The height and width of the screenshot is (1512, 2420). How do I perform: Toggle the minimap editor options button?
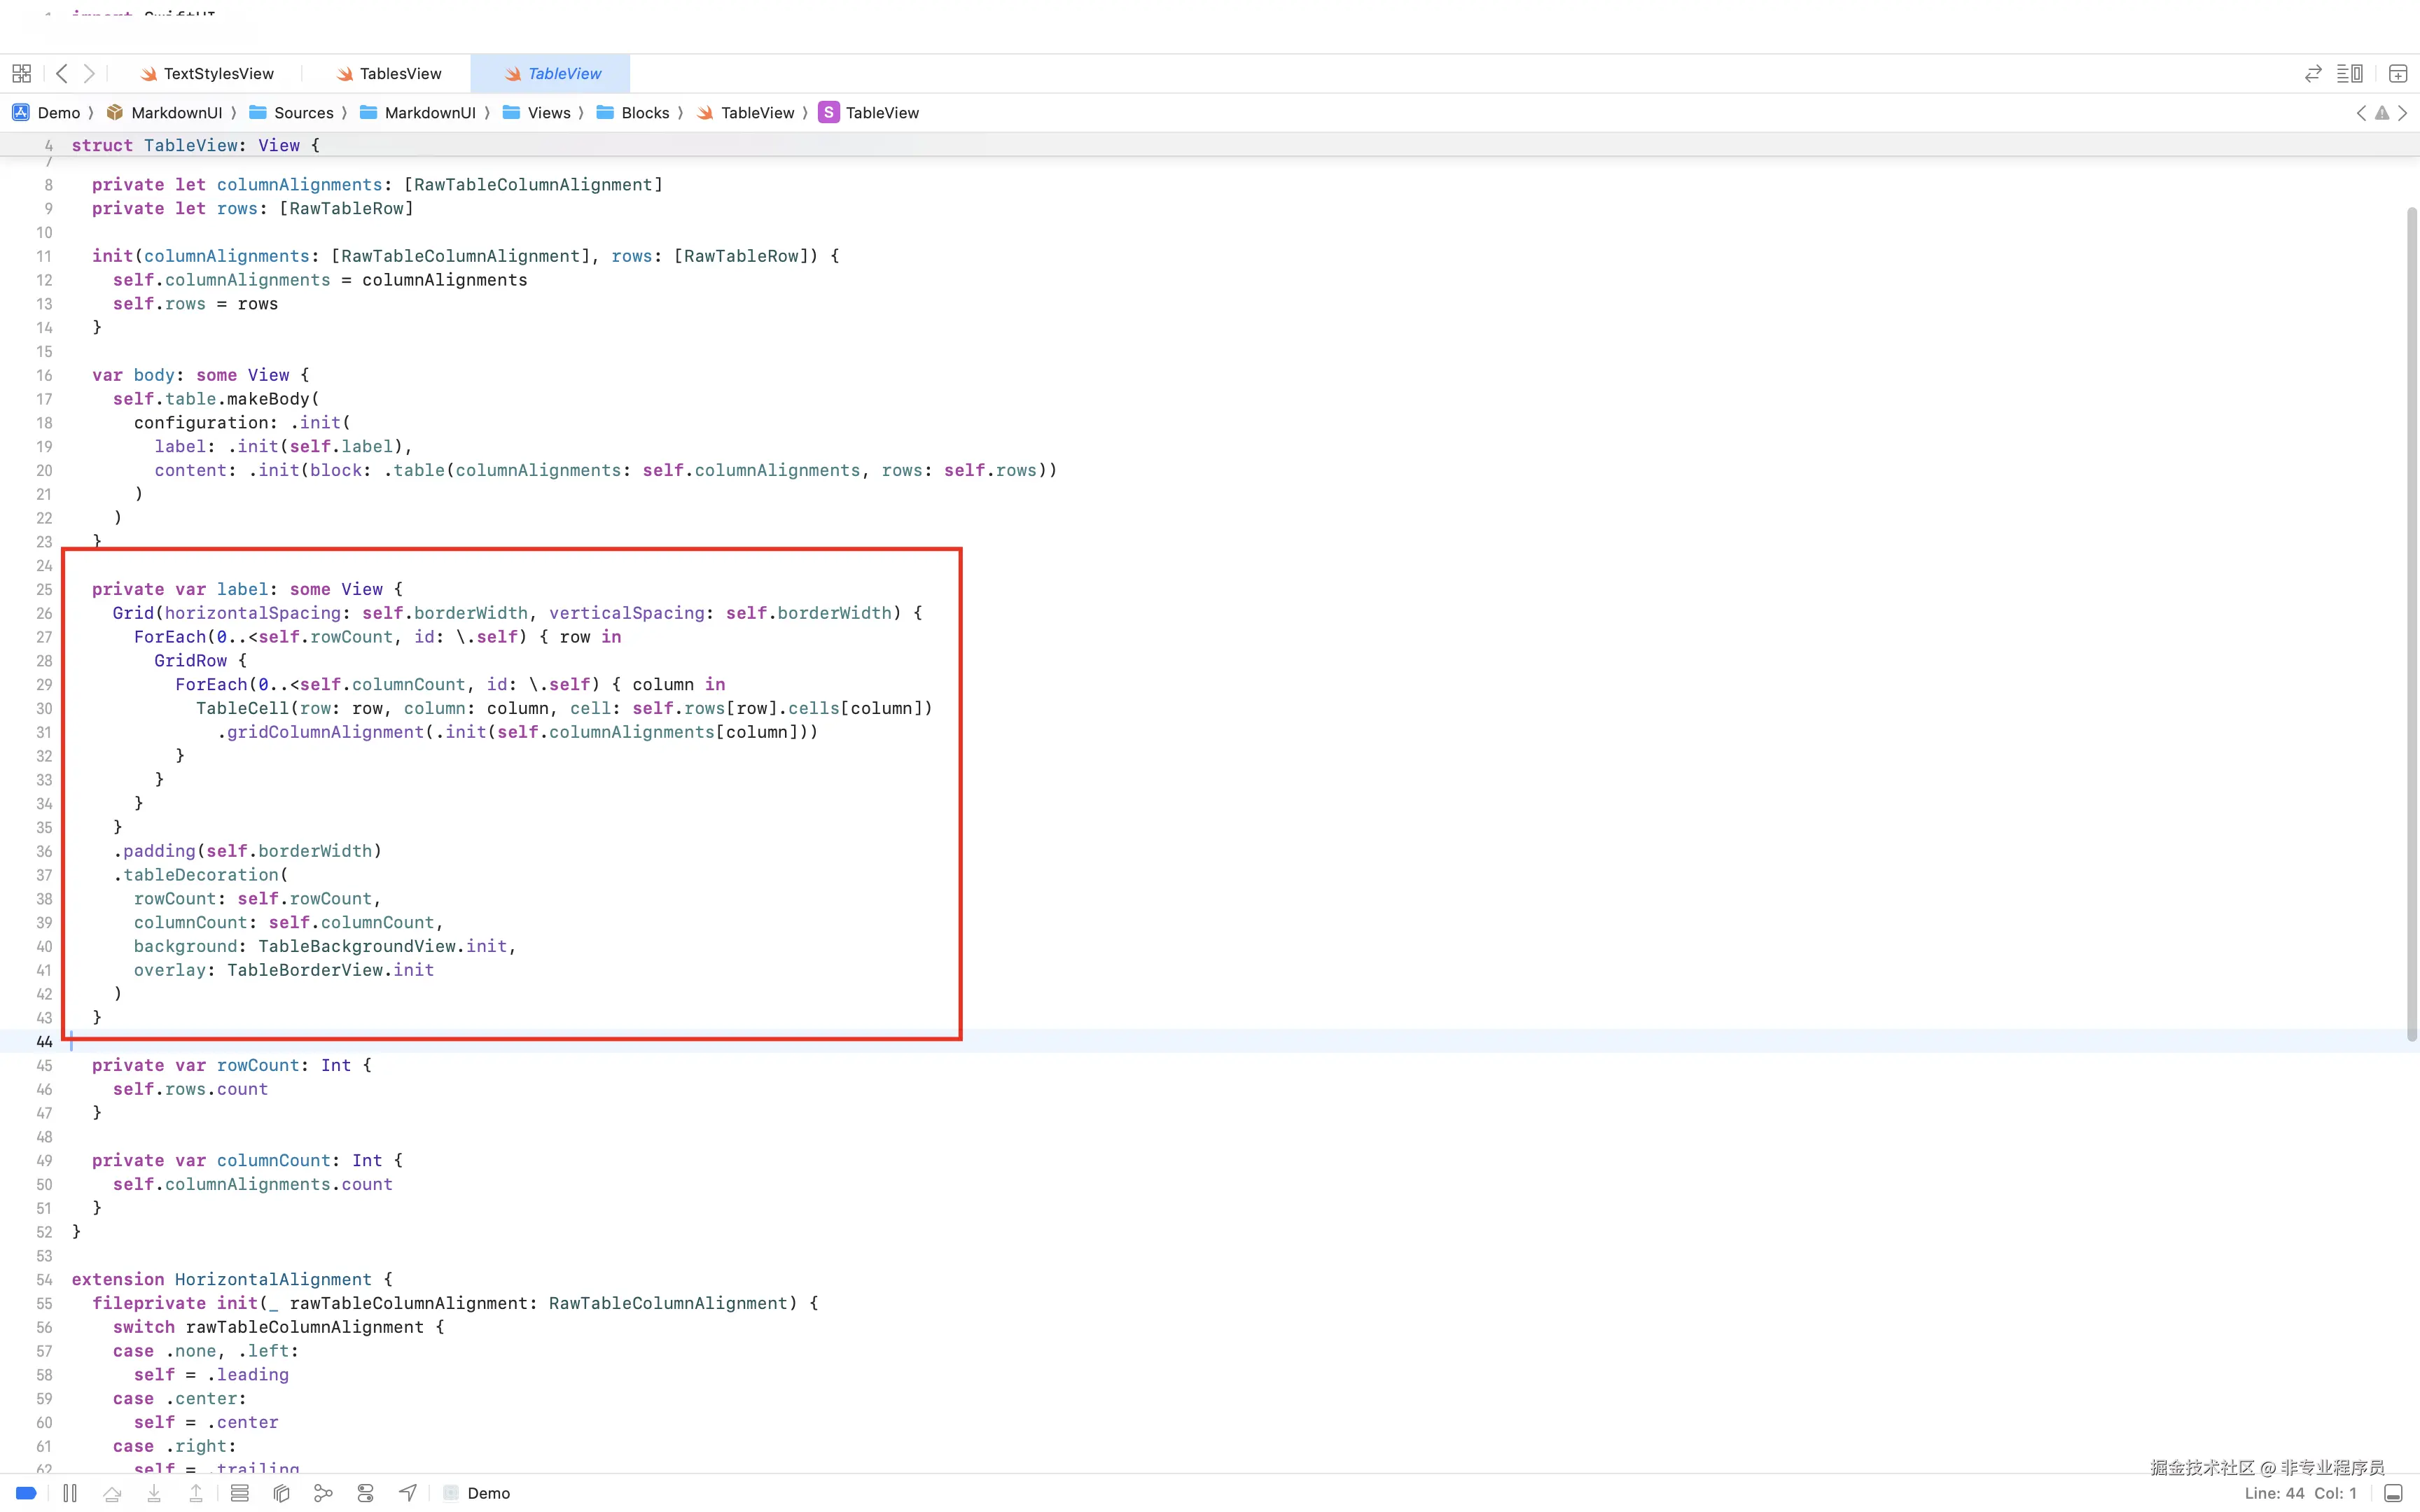2349,73
